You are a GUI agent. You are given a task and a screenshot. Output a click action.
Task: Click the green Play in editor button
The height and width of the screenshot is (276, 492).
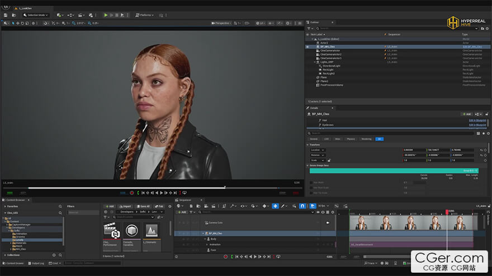(x=106, y=15)
